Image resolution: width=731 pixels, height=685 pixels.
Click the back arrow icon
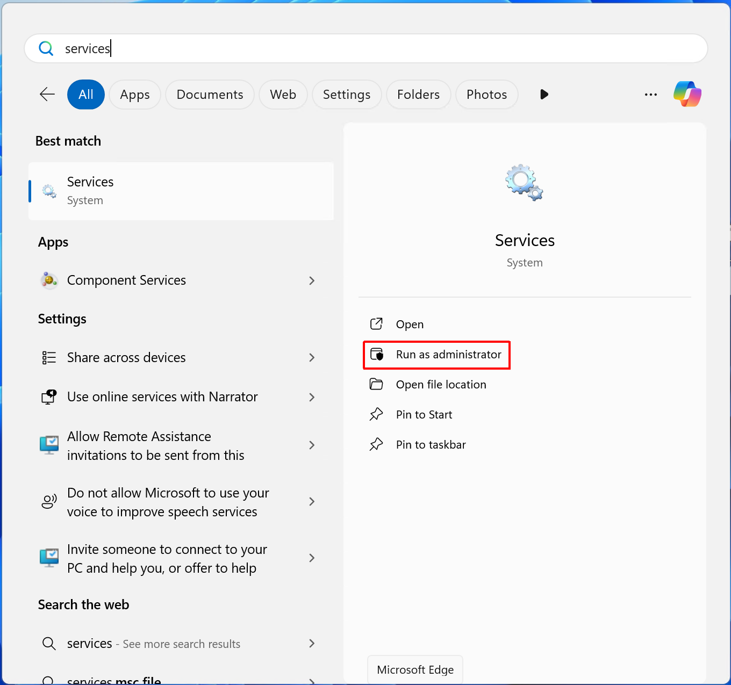(47, 95)
